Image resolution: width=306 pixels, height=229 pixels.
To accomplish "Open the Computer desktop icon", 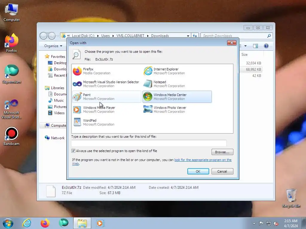I will [12, 12].
